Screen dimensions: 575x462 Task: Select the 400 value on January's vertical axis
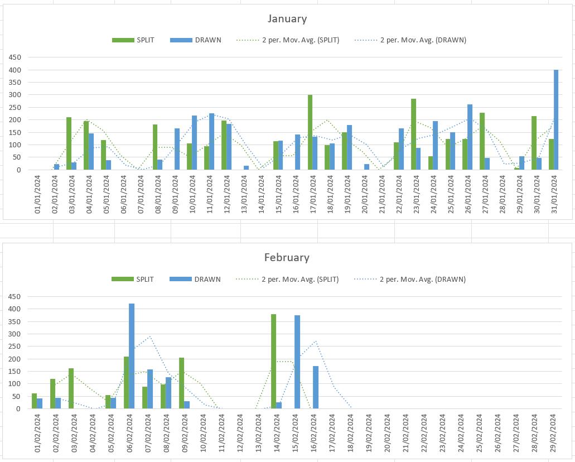click(15, 70)
